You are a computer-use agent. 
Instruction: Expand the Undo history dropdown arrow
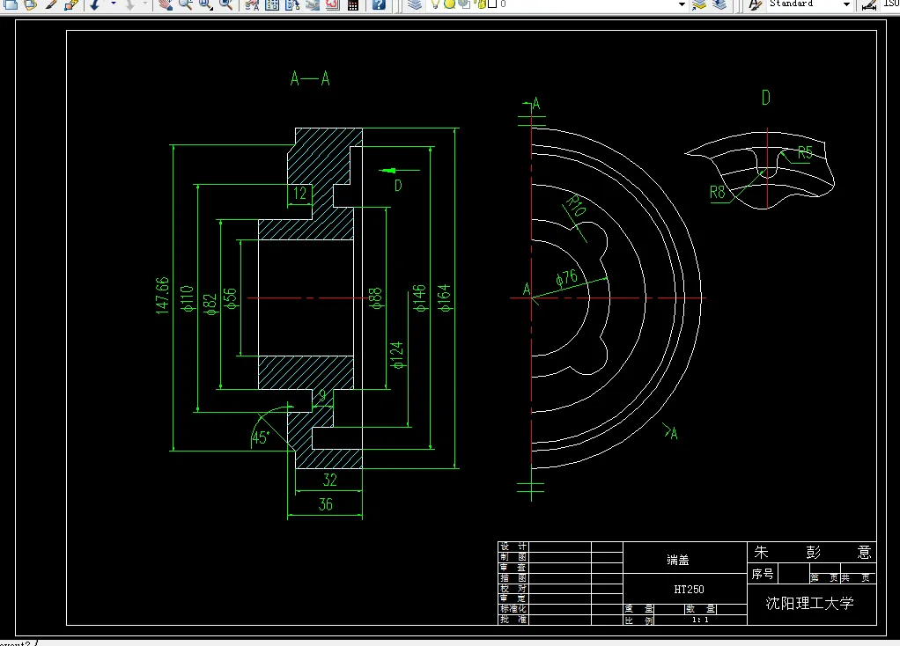[x=113, y=4]
